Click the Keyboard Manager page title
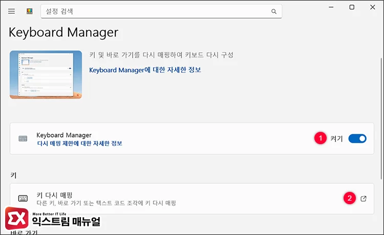The height and width of the screenshot is (235, 384). pos(63,32)
